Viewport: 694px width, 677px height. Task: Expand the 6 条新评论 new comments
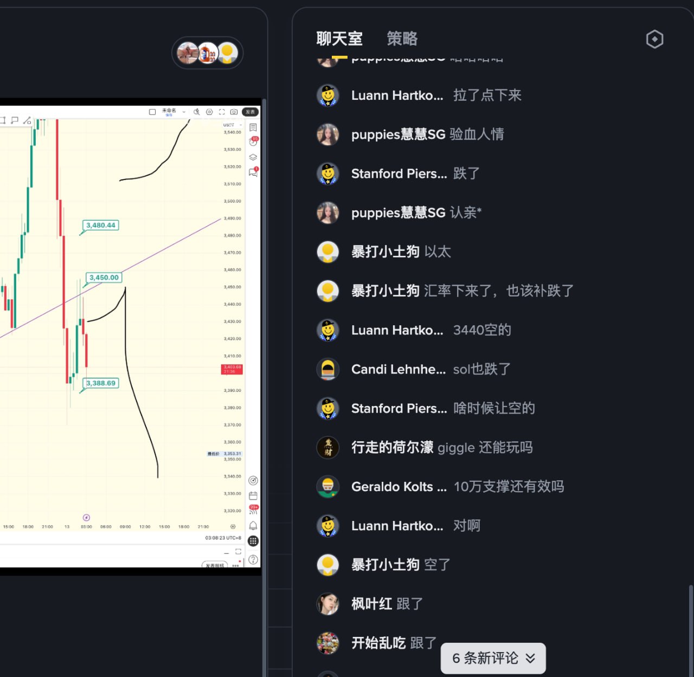(x=493, y=658)
